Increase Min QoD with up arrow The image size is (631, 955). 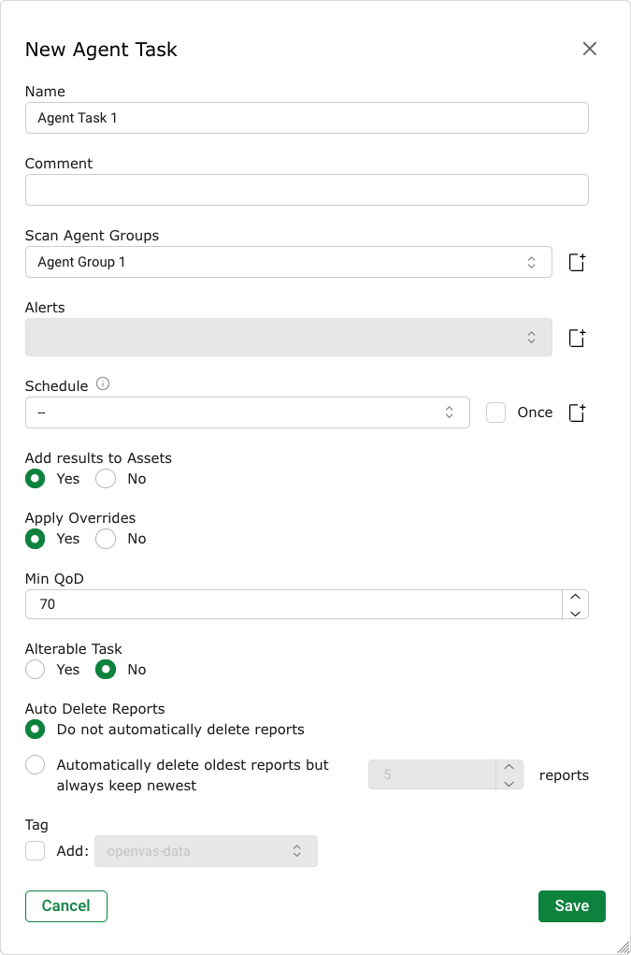(575, 597)
